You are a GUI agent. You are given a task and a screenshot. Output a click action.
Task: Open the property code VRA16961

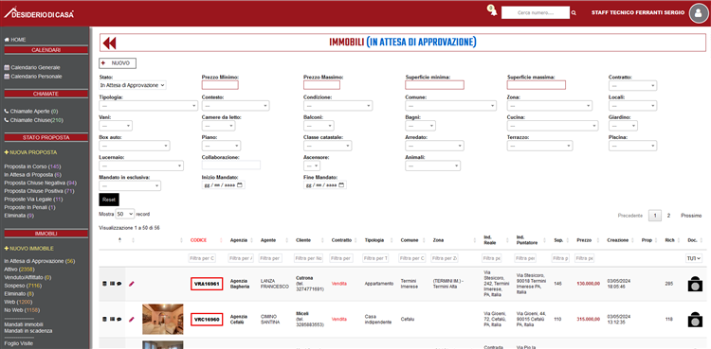point(207,284)
